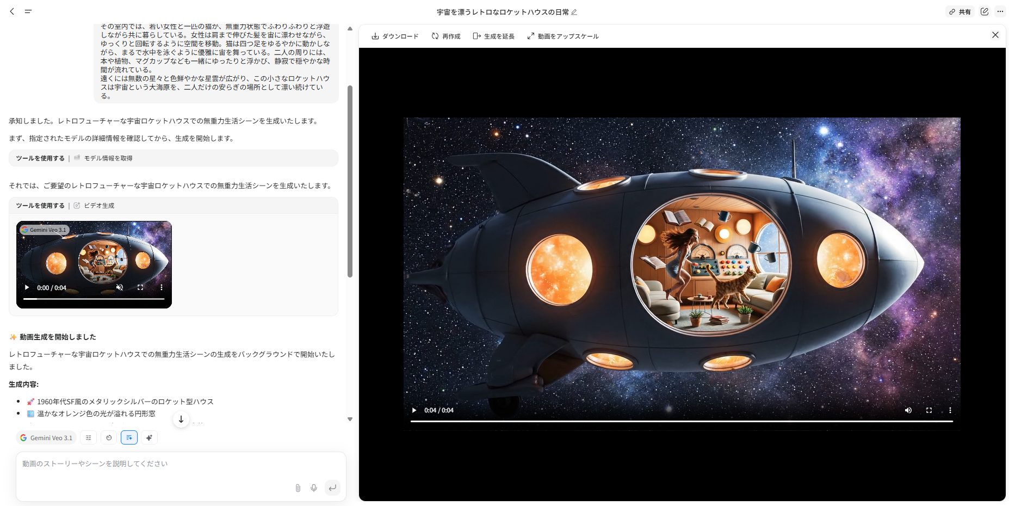Open the inline player's three-dot menu
This screenshot has width=1009, height=506.
[161, 287]
